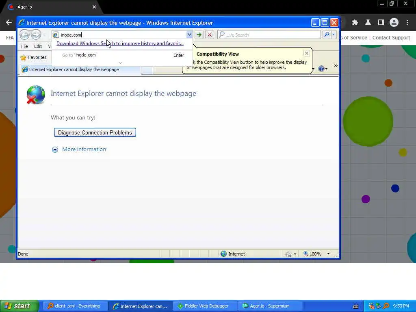
Task: Open the Favorites star button
Action: (x=34, y=57)
